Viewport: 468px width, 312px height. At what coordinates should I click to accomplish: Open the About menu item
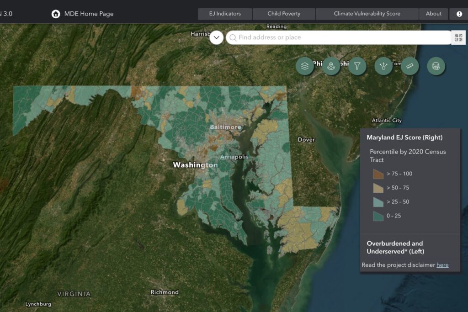pos(433,14)
